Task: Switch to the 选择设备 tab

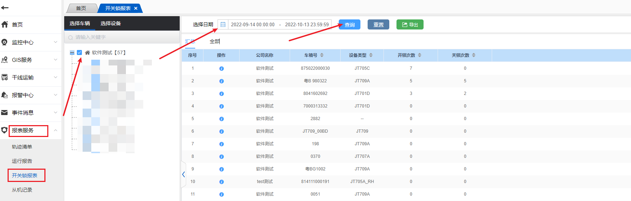Action: pos(110,23)
